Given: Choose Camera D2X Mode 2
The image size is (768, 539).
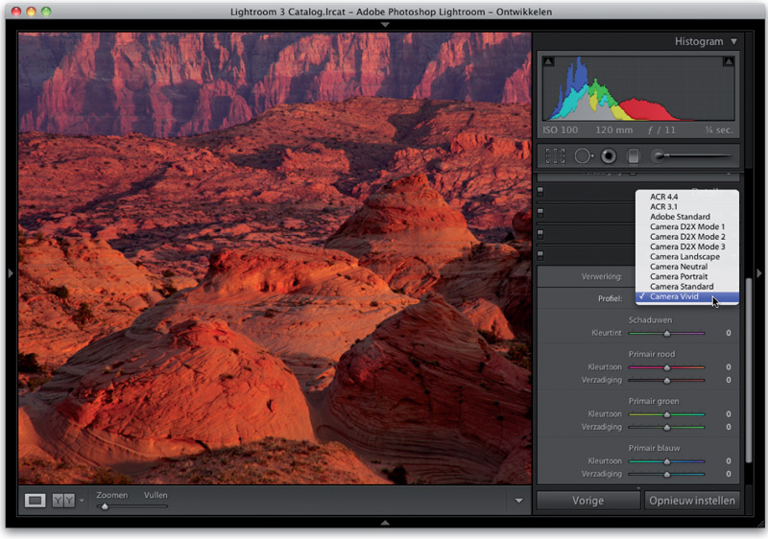Looking at the screenshot, I should tap(687, 236).
